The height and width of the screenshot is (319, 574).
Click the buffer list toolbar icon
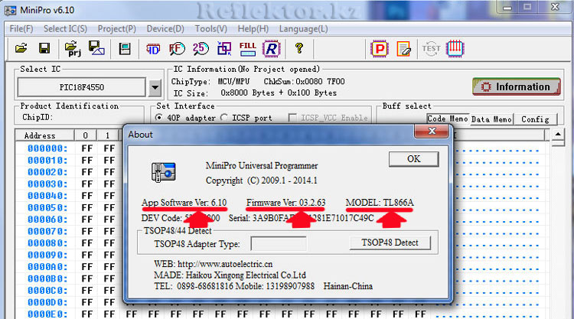[125, 48]
